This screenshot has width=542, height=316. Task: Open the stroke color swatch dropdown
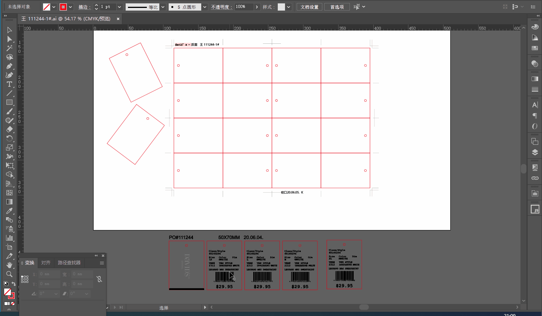(x=71, y=7)
